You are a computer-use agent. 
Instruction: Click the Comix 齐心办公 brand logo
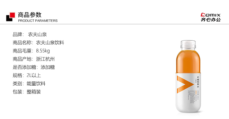tap(210, 17)
